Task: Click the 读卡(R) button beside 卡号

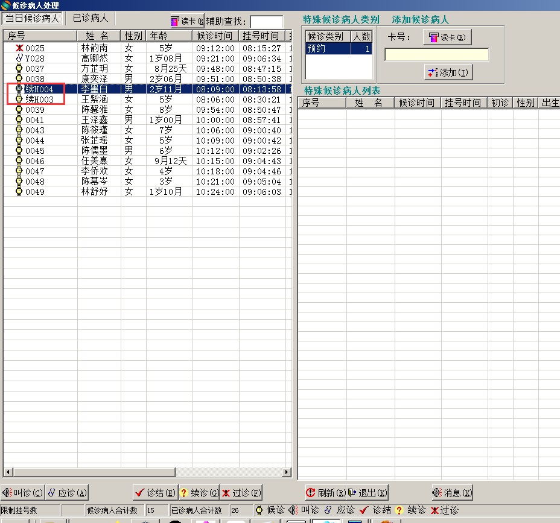Action: [447, 37]
